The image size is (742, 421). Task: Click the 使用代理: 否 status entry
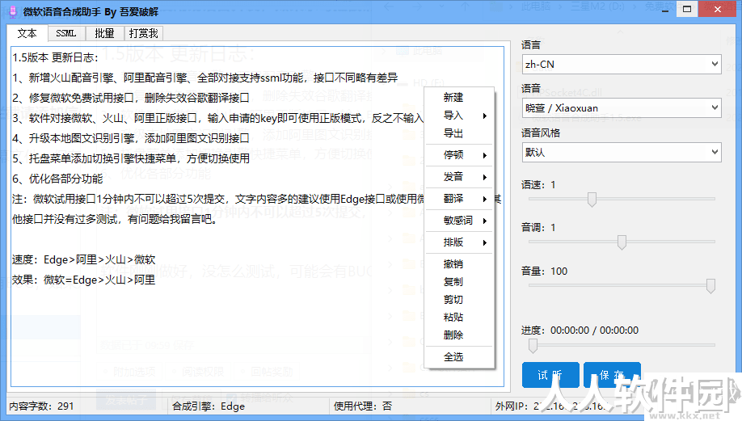click(362, 406)
